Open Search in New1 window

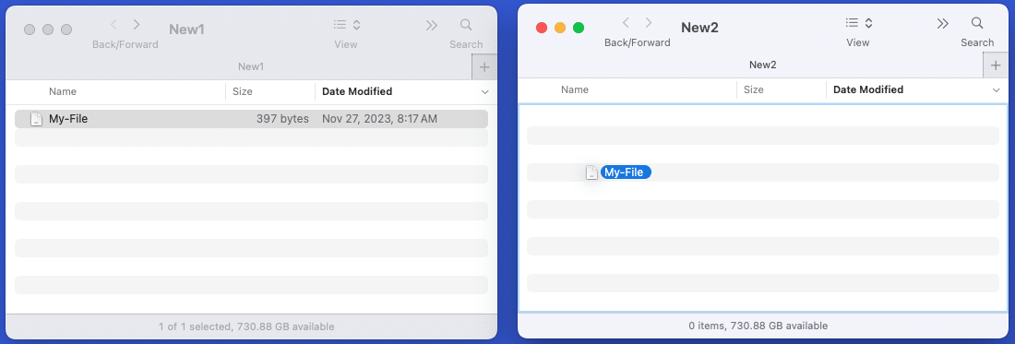[466, 25]
